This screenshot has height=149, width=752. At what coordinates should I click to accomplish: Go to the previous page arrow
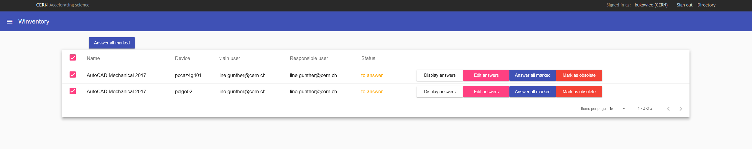pyautogui.click(x=668, y=109)
